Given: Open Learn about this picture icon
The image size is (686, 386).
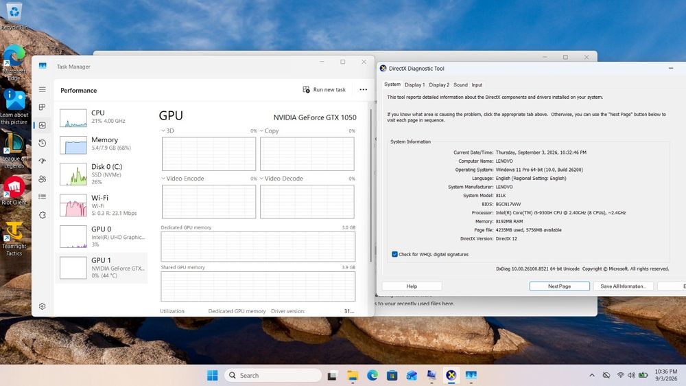Looking at the screenshot, I should tap(14, 107).
